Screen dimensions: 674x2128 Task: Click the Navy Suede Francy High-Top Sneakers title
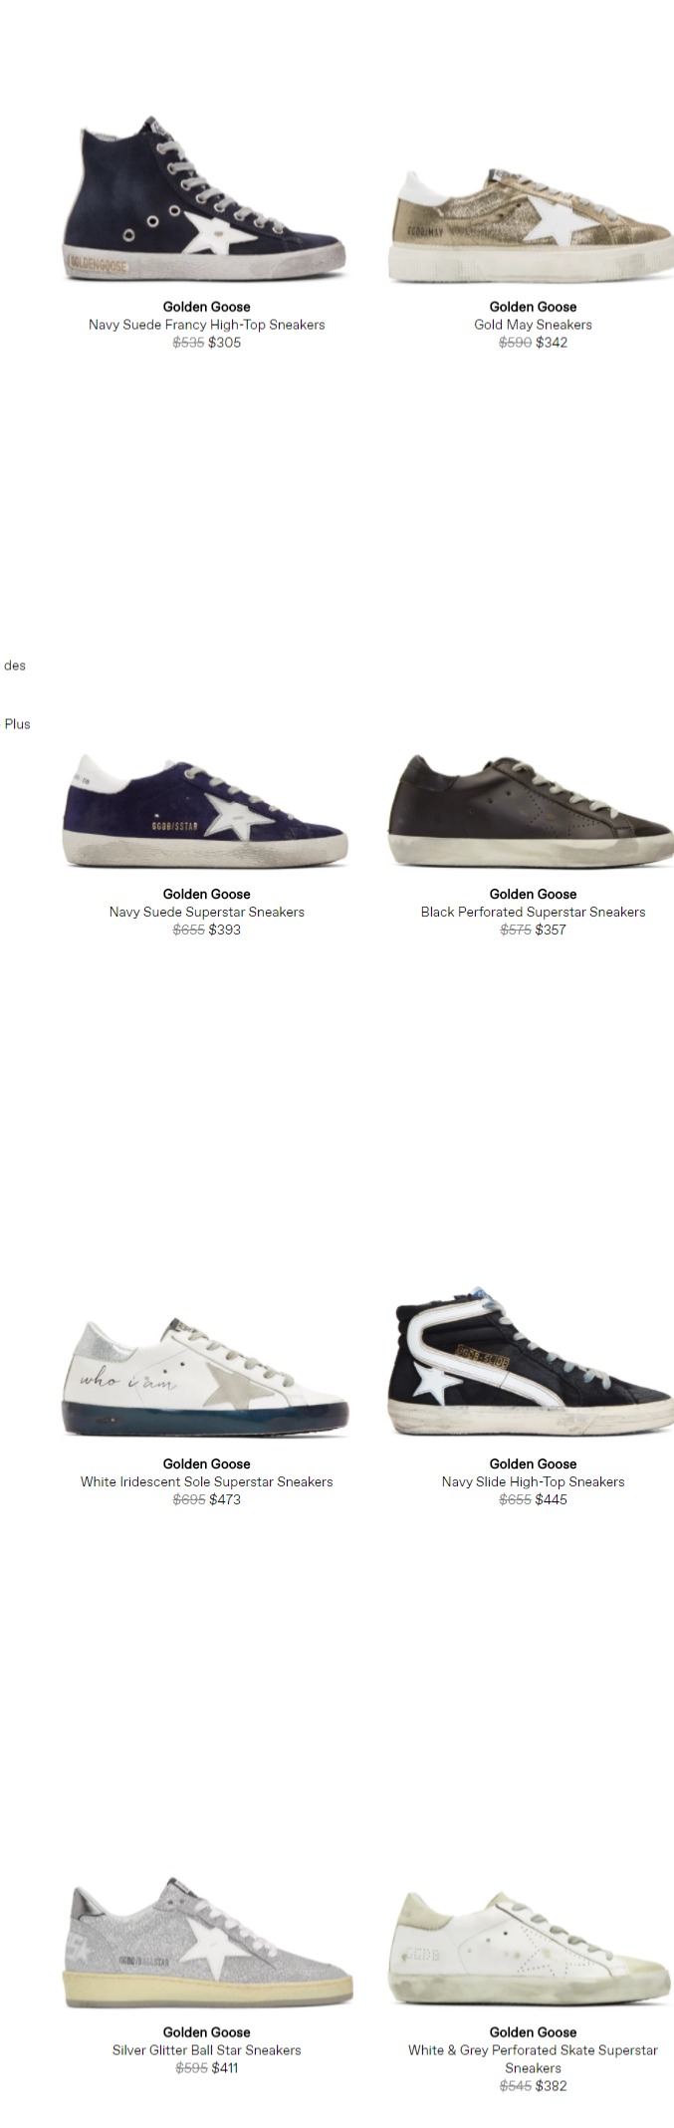point(206,325)
